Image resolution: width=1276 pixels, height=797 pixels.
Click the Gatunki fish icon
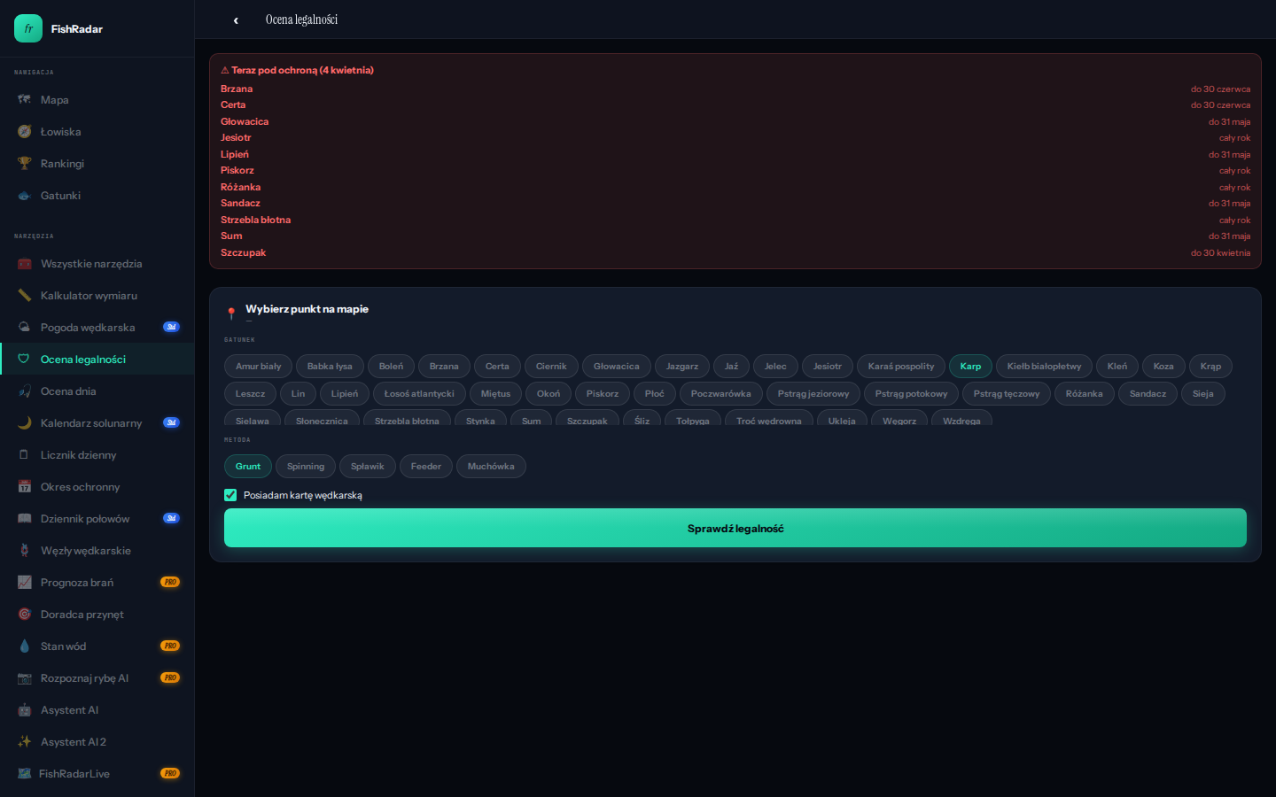point(25,196)
